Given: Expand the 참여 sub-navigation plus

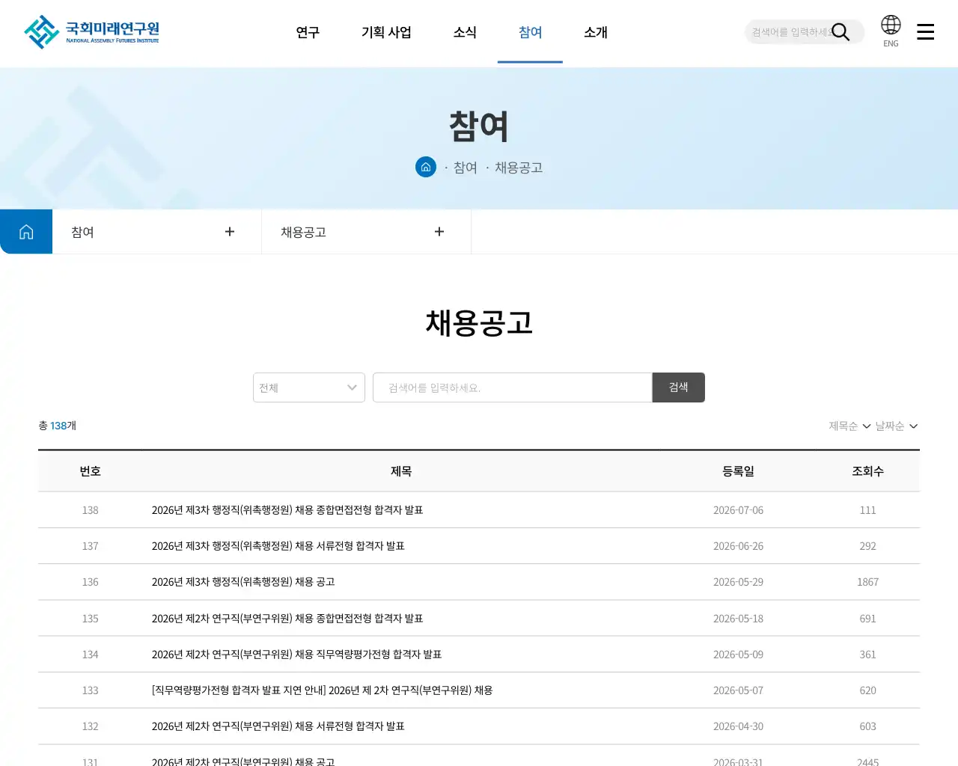Looking at the screenshot, I should 230,232.
